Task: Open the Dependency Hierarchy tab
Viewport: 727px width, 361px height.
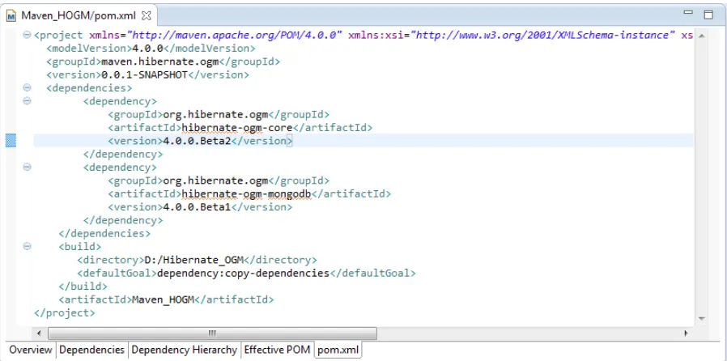Action: tap(184, 350)
